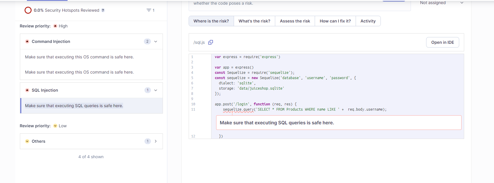Open the Not assigned assignee dropdown
Viewport: 494px width, 183px height.
point(442,3)
